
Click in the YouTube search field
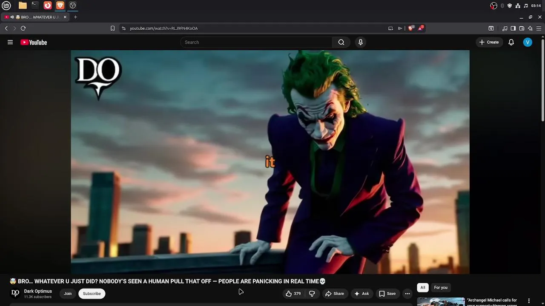click(256, 42)
